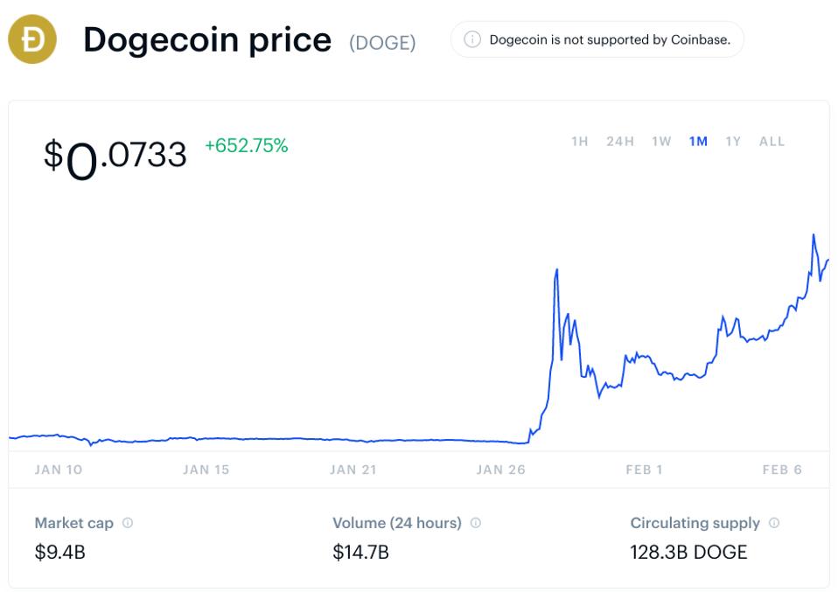Show ALL time price history
Viewport: 838px width, 592px height.
click(772, 142)
